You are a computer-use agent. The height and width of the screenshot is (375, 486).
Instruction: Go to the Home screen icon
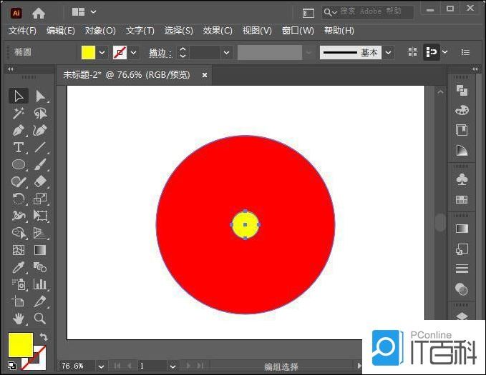39,13
